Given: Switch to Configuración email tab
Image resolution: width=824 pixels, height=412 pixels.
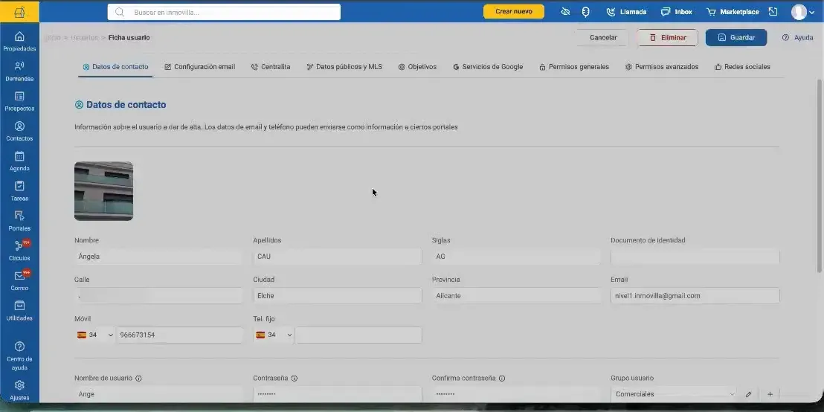Looking at the screenshot, I should tap(200, 67).
